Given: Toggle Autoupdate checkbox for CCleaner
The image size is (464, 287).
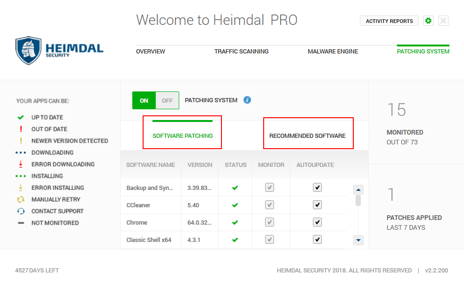Looking at the screenshot, I should tap(317, 205).
